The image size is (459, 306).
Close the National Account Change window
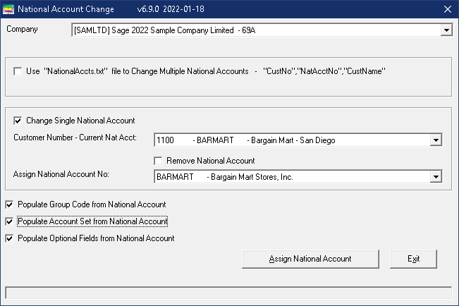click(447, 9)
